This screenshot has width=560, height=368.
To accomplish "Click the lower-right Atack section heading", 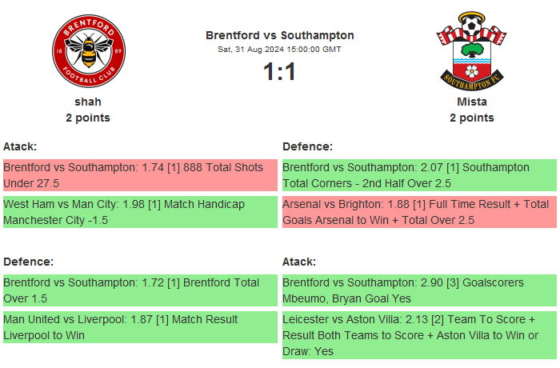I will click(x=299, y=262).
